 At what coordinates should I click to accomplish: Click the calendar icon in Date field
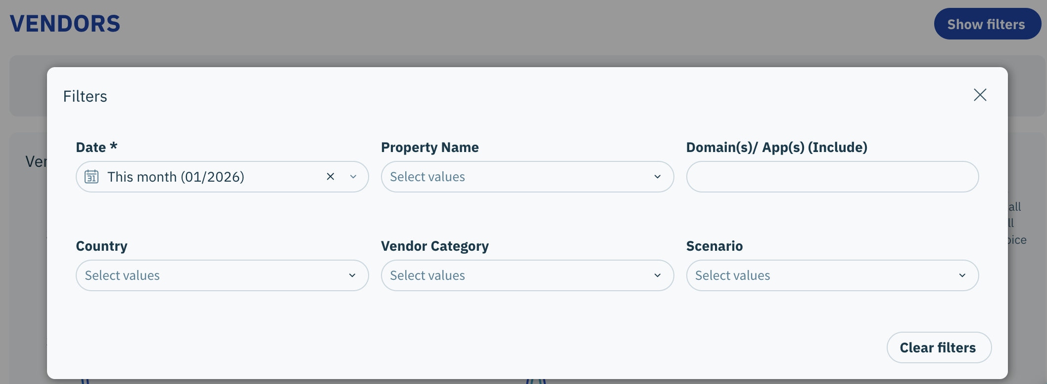coord(92,177)
